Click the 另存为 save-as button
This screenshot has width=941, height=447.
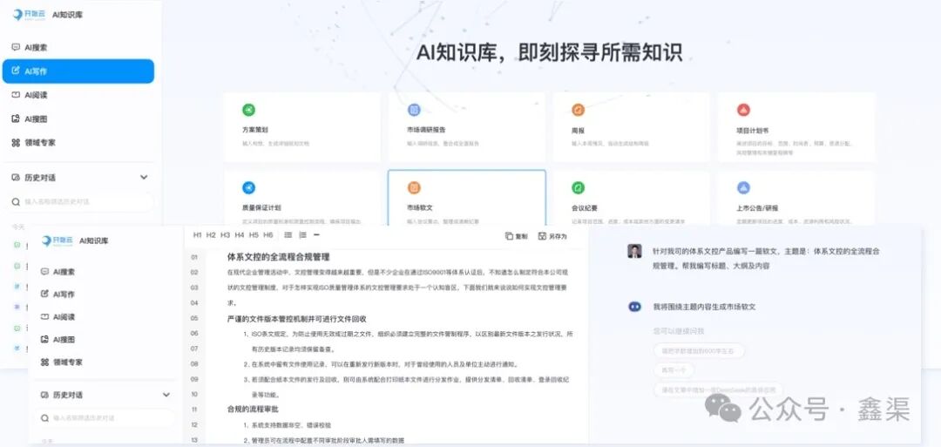pyautogui.click(x=552, y=236)
